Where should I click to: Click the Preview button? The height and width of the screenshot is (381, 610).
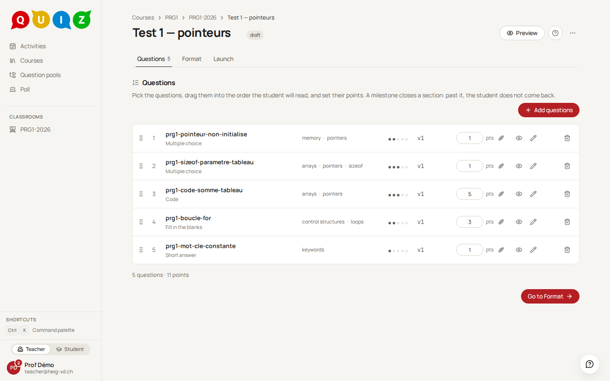[x=522, y=33]
